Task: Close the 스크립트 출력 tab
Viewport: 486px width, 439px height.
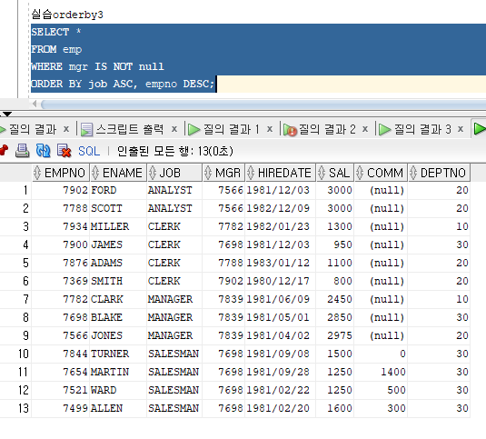Action: [174, 129]
